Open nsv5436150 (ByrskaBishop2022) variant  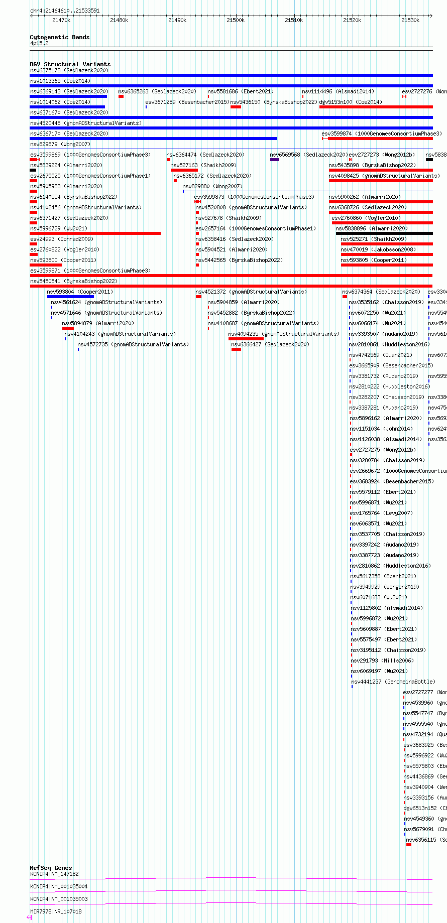(x=274, y=102)
